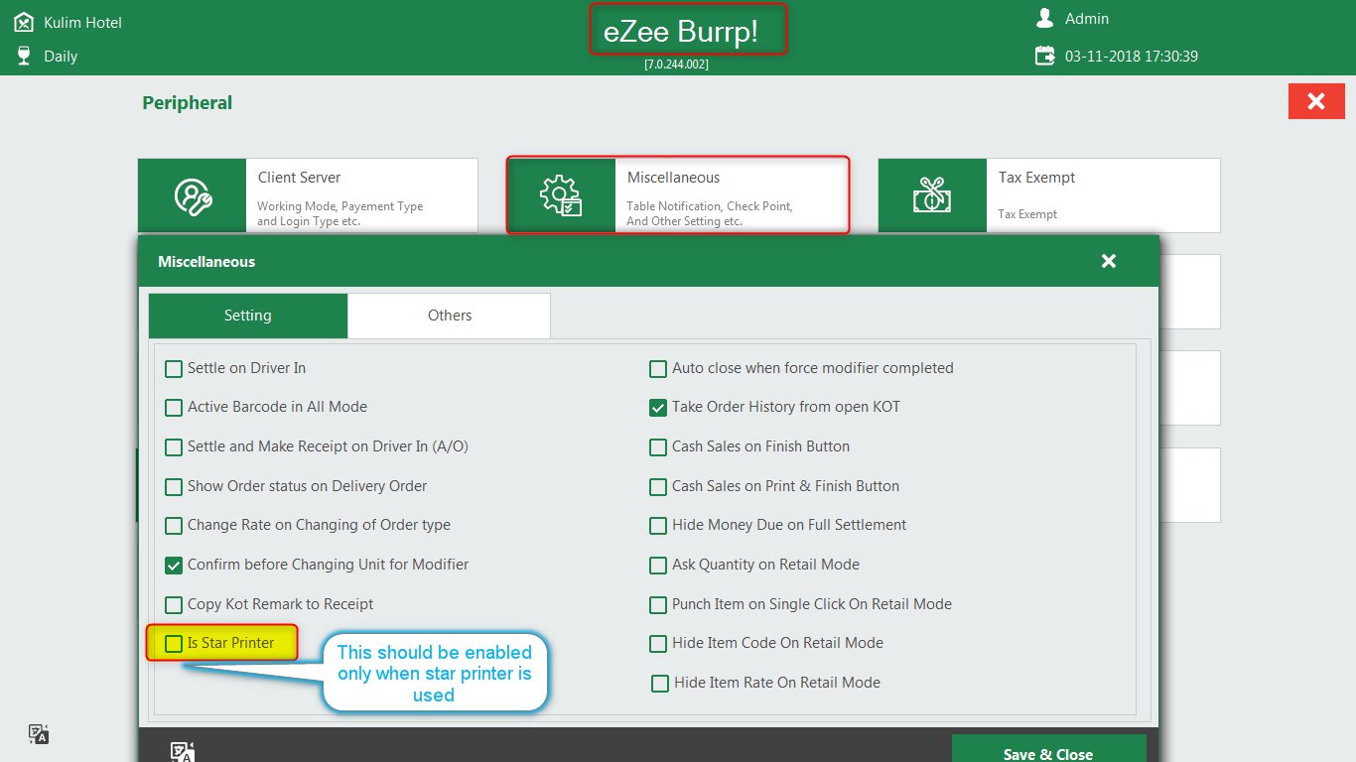Switch to the Others tab

pyautogui.click(x=450, y=316)
